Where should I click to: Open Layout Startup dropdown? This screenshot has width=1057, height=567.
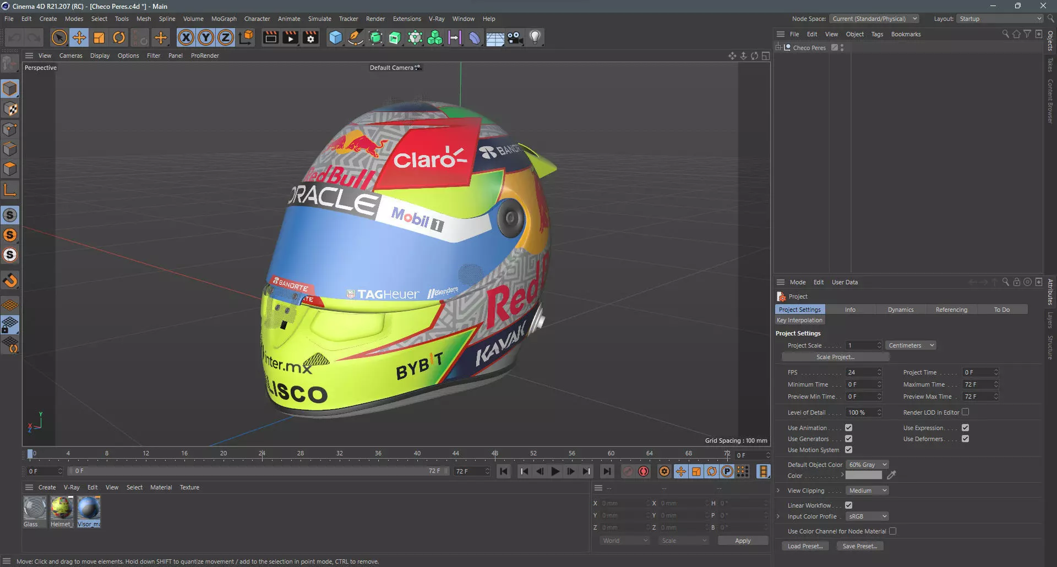[1000, 19]
